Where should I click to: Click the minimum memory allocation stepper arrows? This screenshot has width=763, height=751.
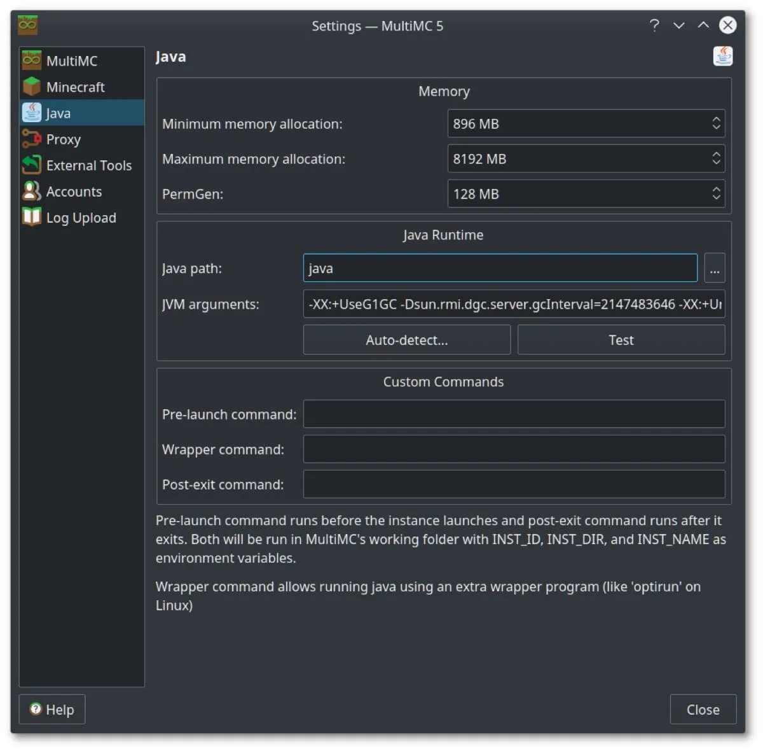716,123
